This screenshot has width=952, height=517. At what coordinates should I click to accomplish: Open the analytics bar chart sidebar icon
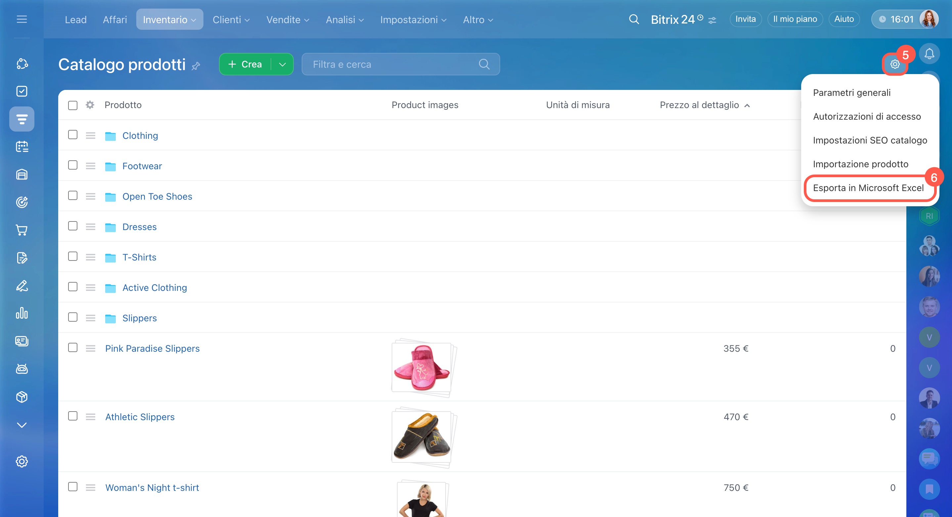(22, 313)
